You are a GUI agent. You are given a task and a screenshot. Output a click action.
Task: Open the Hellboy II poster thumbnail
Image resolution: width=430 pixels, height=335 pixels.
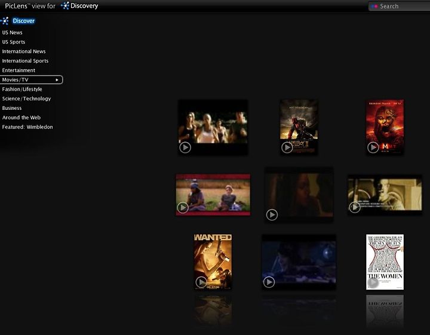(x=299, y=127)
